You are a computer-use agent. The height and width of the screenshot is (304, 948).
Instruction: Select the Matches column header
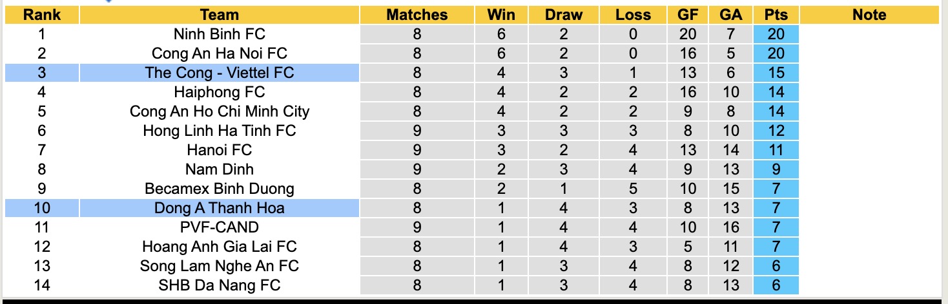tap(417, 15)
